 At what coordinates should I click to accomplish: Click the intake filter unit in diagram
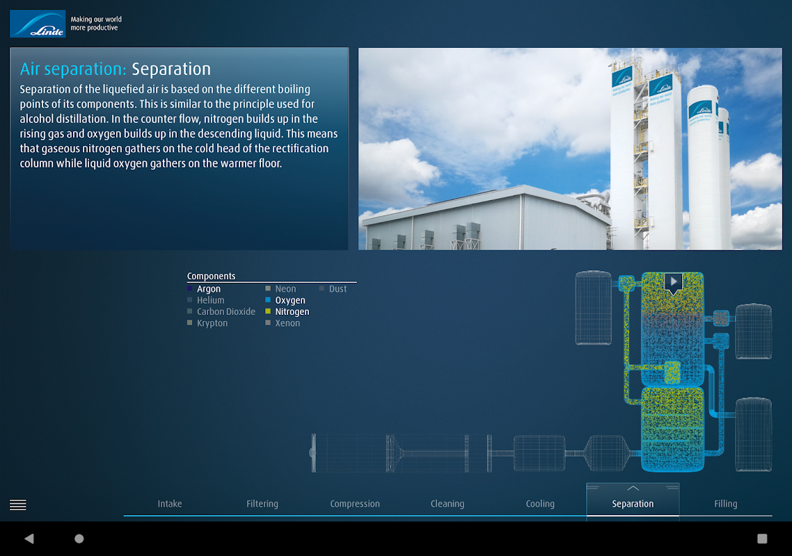(x=351, y=453)
